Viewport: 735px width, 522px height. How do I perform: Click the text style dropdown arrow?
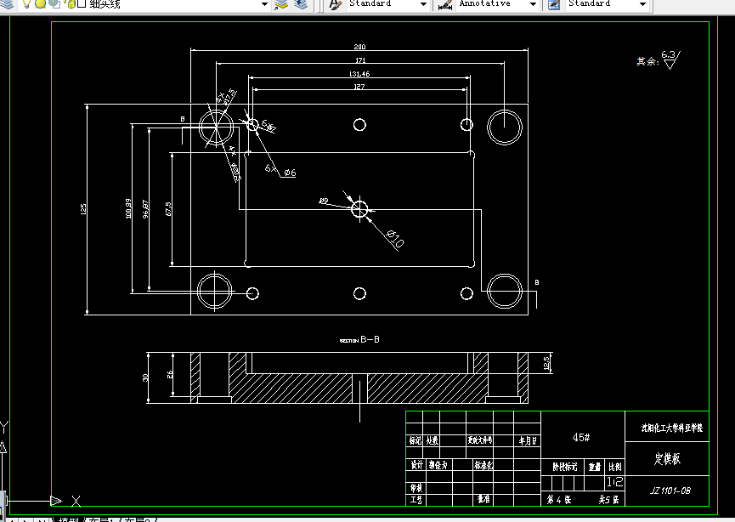[x=423, y=4]
